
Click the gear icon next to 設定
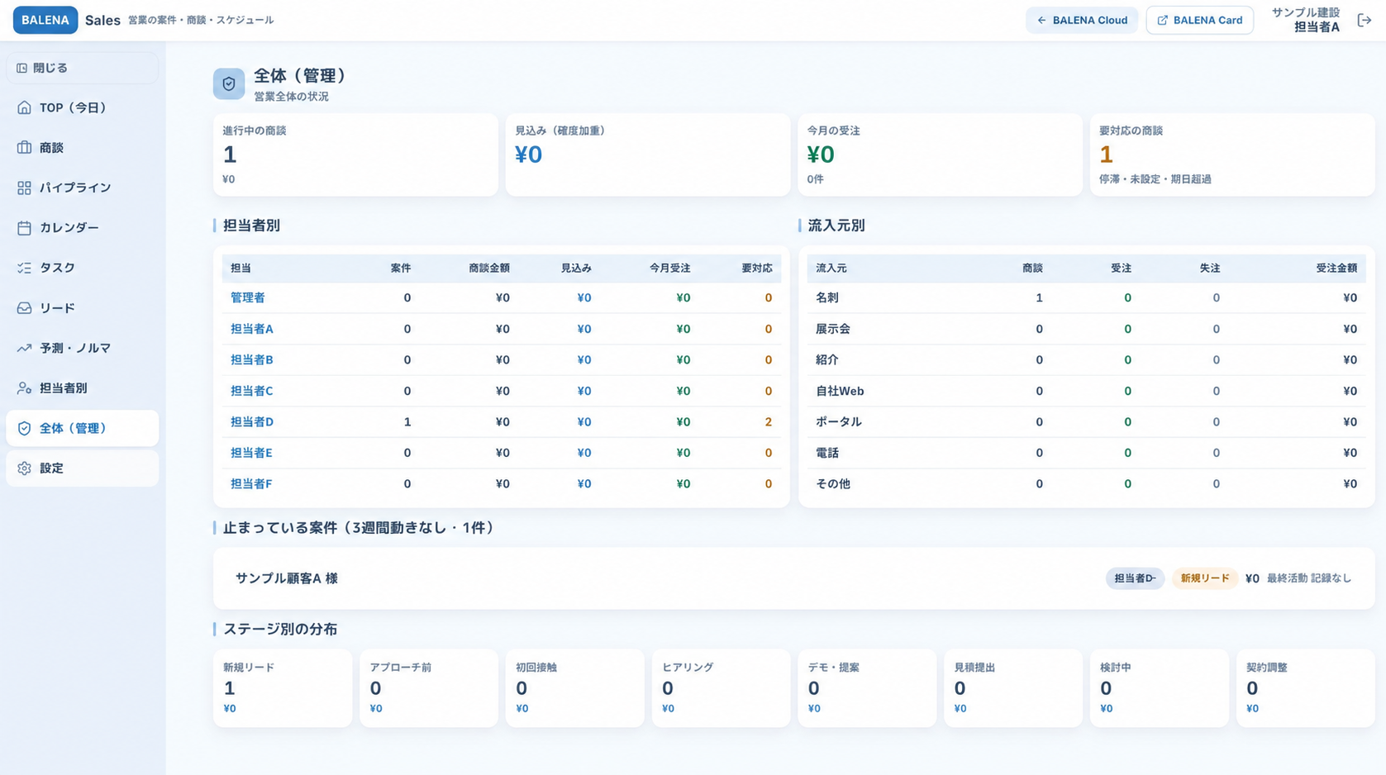coord(24,468)
